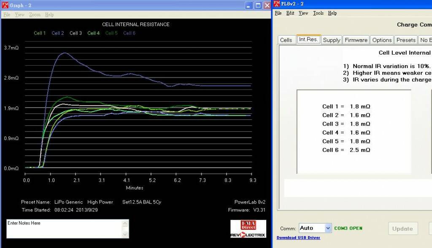Image resolution: width=432 pixels, height=248 pixels.
Task: Switch to the Presets tab
Action: click(x=406, y=40)
